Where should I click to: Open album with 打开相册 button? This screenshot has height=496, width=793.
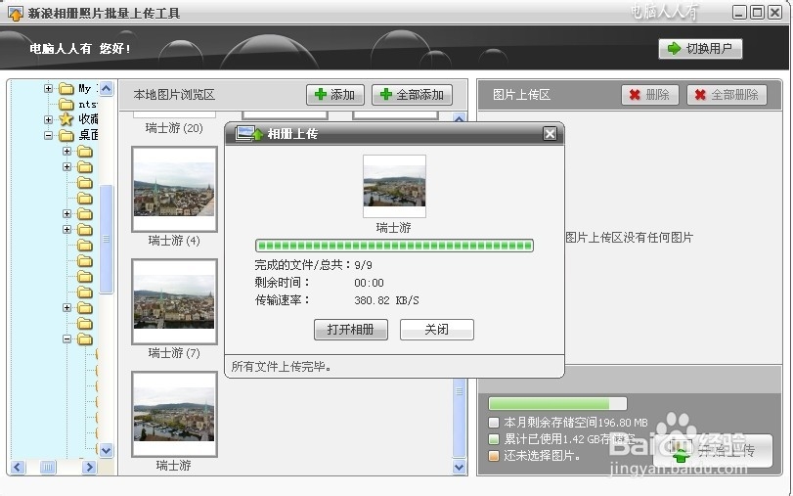(350, 330)
